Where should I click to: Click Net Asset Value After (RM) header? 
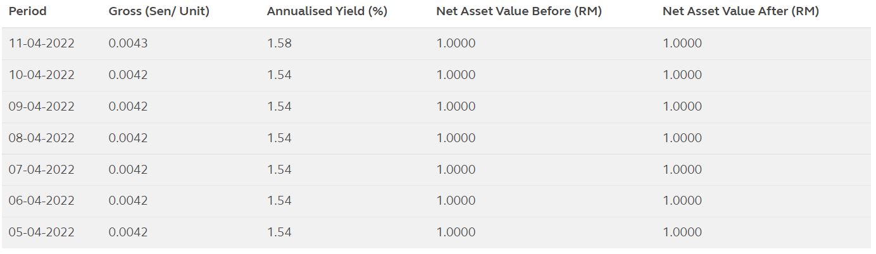point(741,11)
